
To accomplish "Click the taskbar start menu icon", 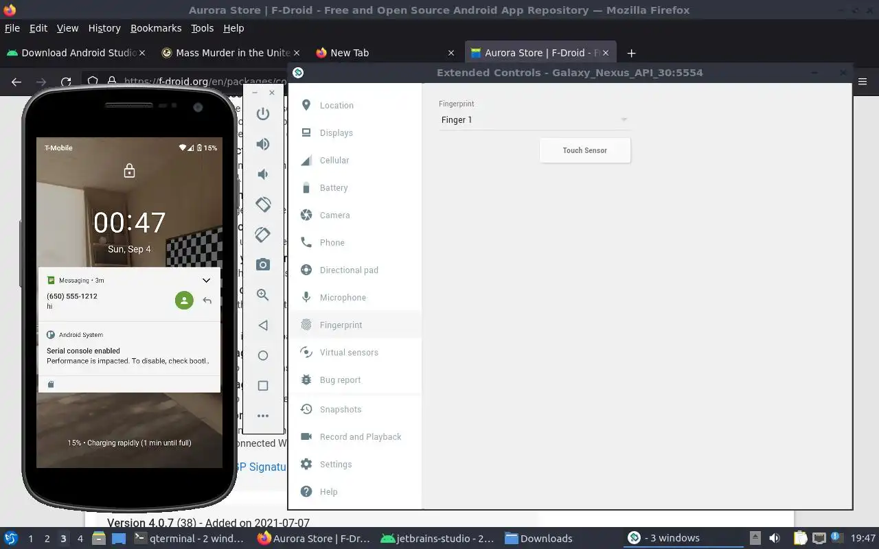I will pos(10,539).
